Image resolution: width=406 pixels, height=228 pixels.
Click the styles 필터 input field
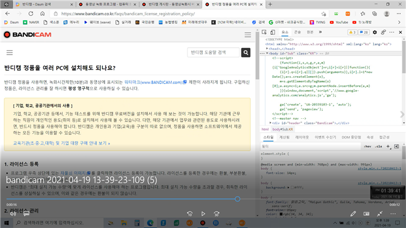310,146
